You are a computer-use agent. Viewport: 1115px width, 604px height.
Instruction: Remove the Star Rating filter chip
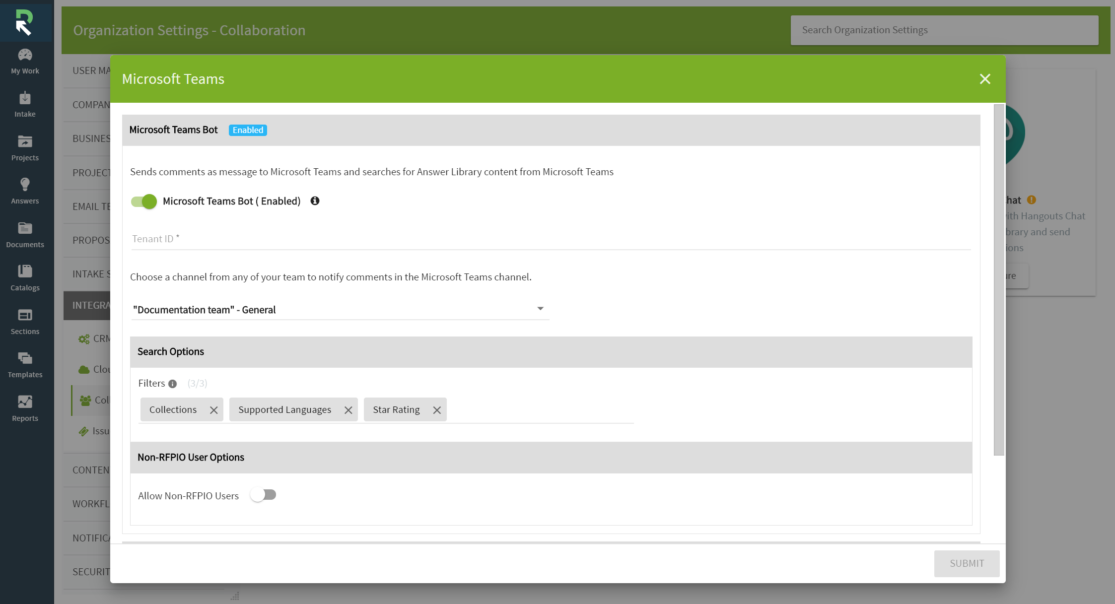point(436,410)
